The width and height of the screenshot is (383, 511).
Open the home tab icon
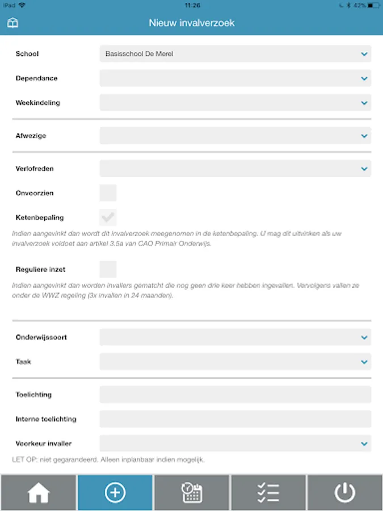pos(38,493)
